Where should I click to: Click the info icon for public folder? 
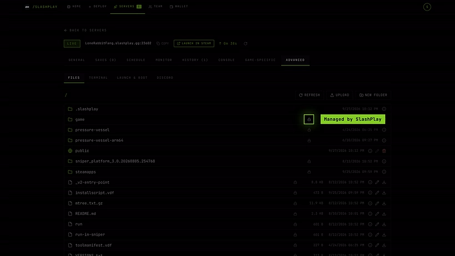point(370,151)
